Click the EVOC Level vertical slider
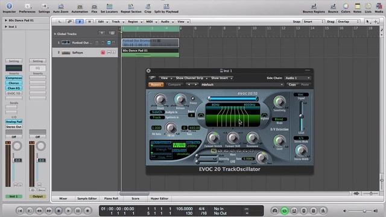 [301, 116]
